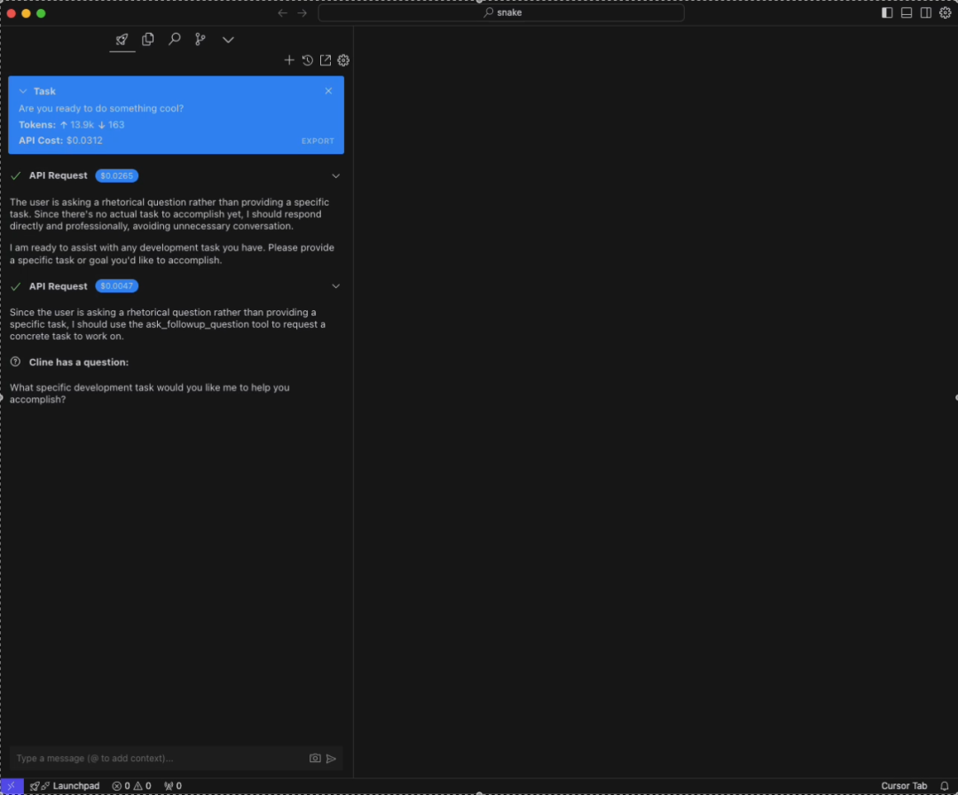
Task: Toggle the primary sidebar layout icon
Action: 887,12
